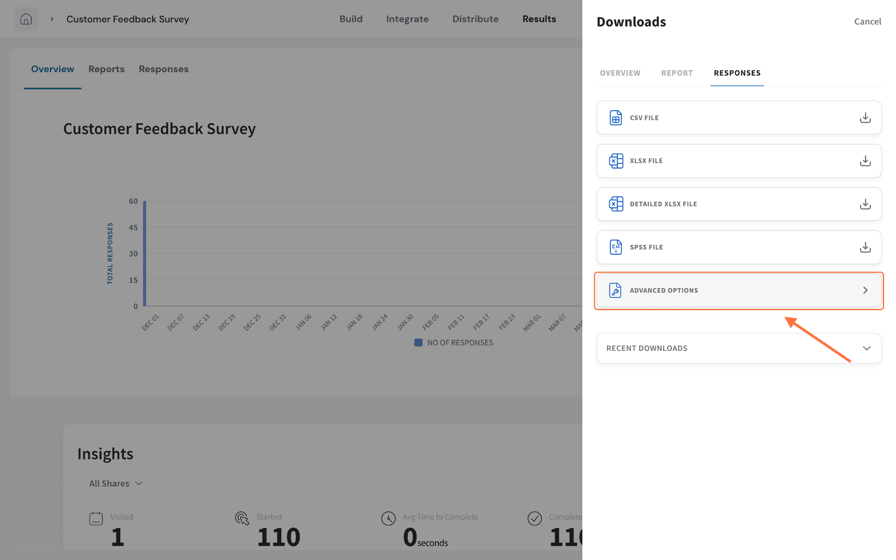Click the Started count 110
Image resolution: width=896 pixels, height=560 pixels.
click(x=279, y=537)
